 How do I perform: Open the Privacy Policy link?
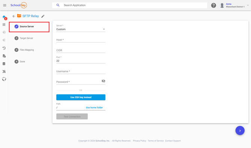pos(139,141)
